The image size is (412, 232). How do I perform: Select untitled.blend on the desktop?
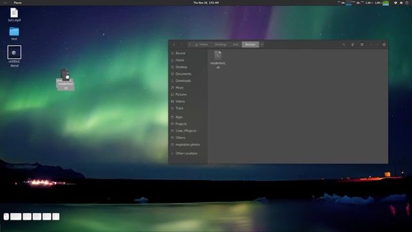[14, 56]
